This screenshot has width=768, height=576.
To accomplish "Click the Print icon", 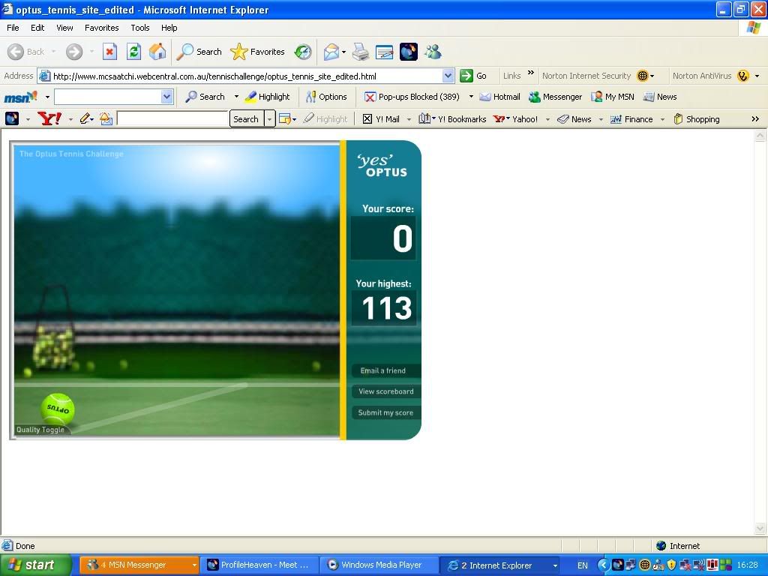I will click(361, 52).
